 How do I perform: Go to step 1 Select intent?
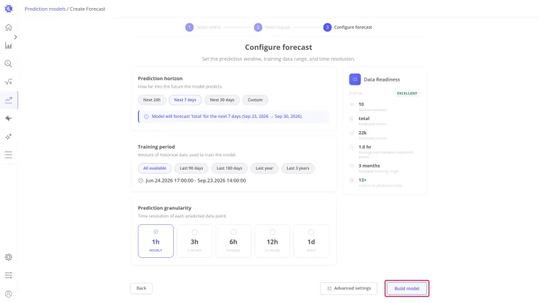(x=203, y=27)
